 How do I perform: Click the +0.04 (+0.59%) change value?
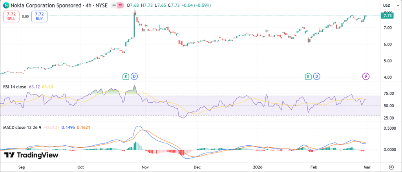point(196,5)
